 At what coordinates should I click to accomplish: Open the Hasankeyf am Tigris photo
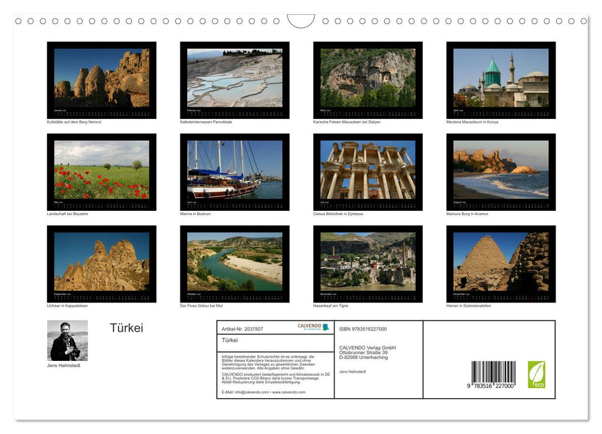pyautogui.click(x=368, y=261)
